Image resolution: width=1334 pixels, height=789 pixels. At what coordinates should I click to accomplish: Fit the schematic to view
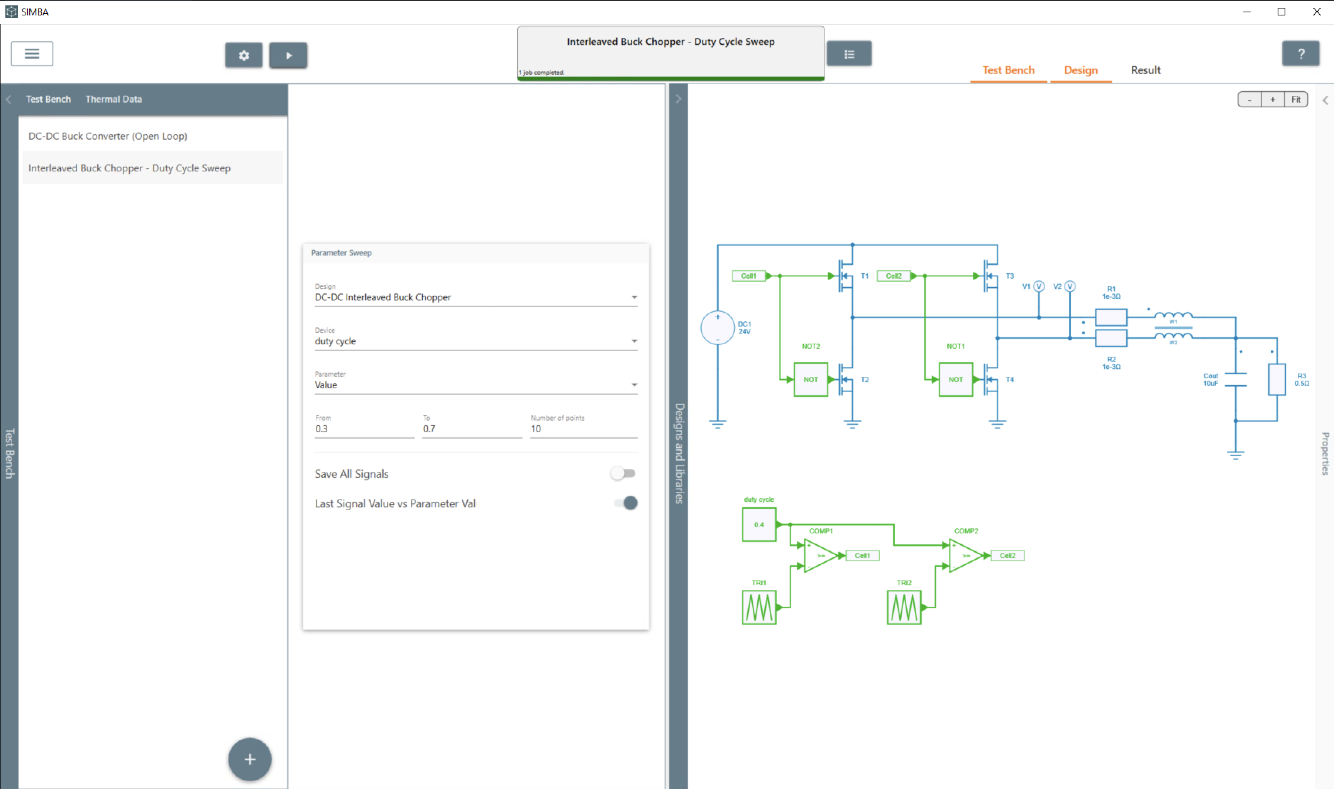click(x=1296, y=100)
